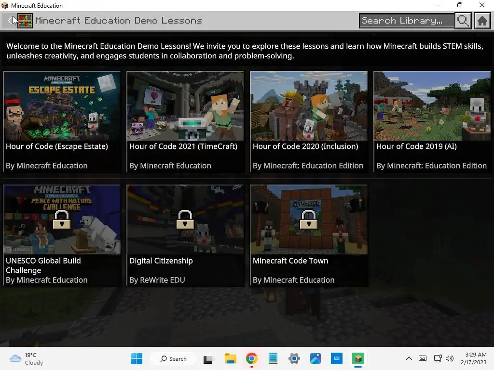Image resolution: width=494 pixels, height=370 pixels.
Task: Open the Hour of Code 2019 (AI) thumbnail
Action: [x=432, y=106]
